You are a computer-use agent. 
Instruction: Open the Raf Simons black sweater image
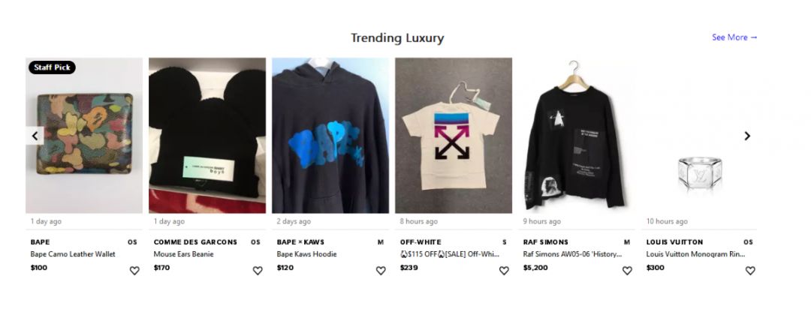point(577,135)
